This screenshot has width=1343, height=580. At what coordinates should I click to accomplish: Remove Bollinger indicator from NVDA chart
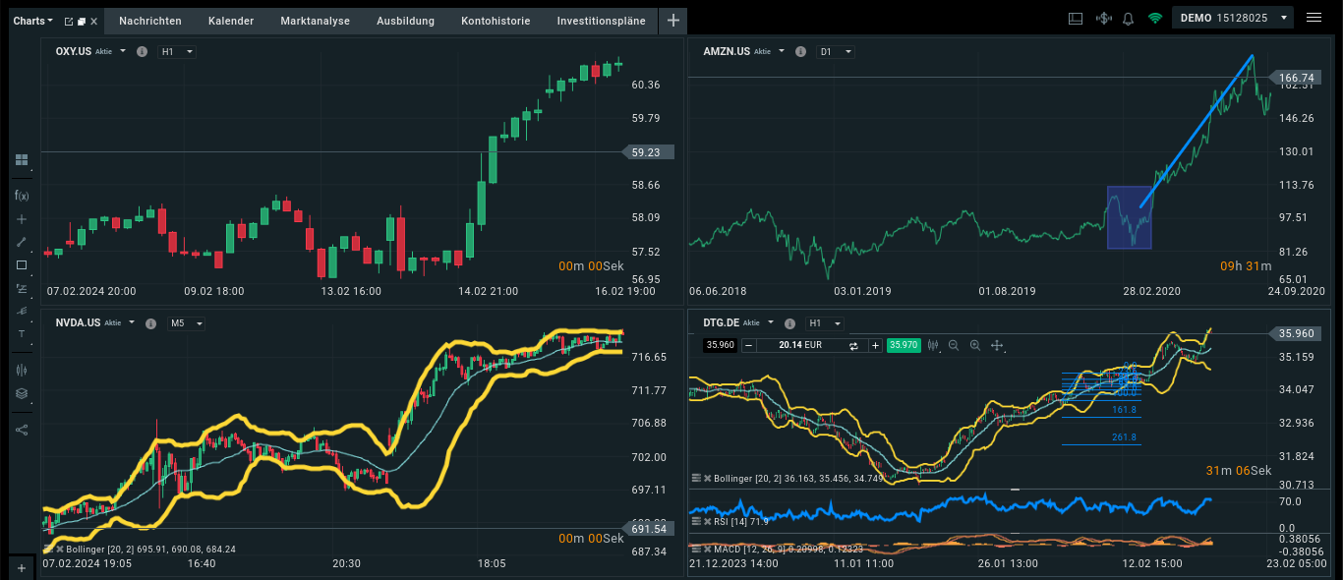pos(59,549)
